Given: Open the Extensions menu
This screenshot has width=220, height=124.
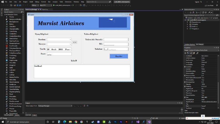Looking at the screenshot, I should click(68, 2).
